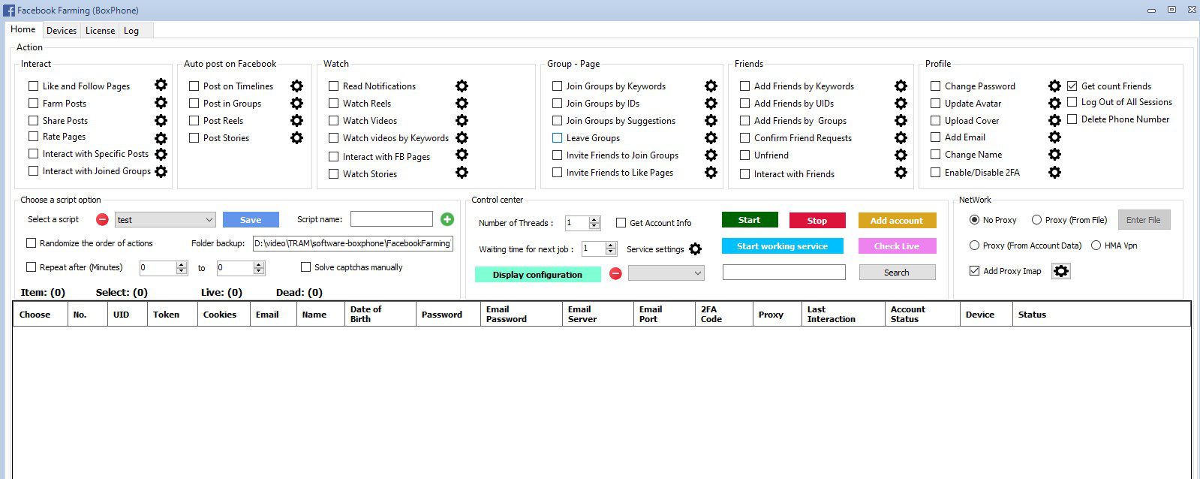Open settings gear for Farm Posts

tap(161, 103)
